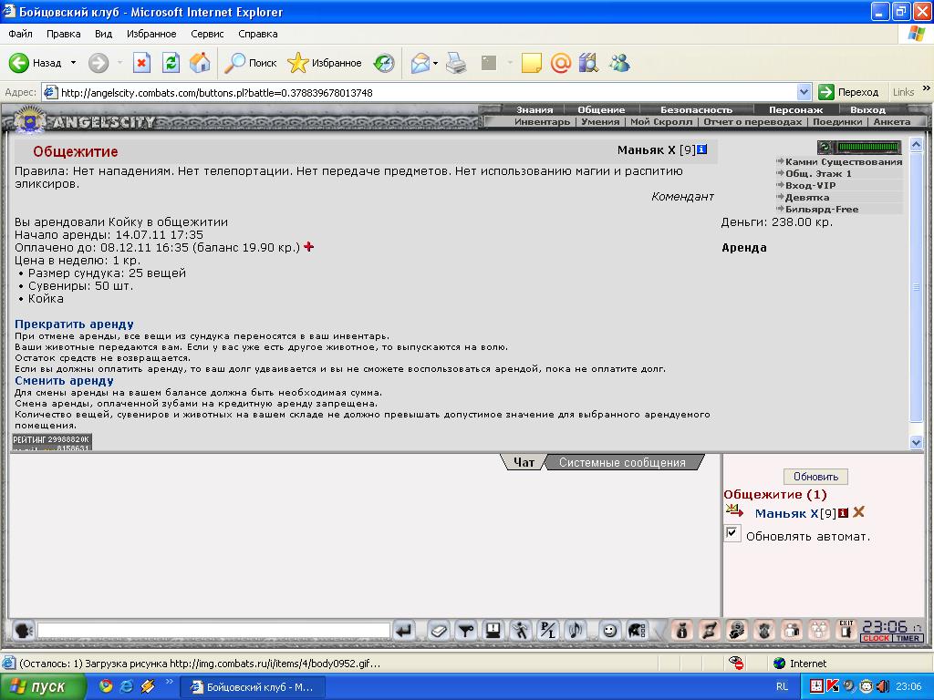Click the Сменить аренду link
Screen dimensions: 934x700
pyautogui.click(x=64, y=381)
